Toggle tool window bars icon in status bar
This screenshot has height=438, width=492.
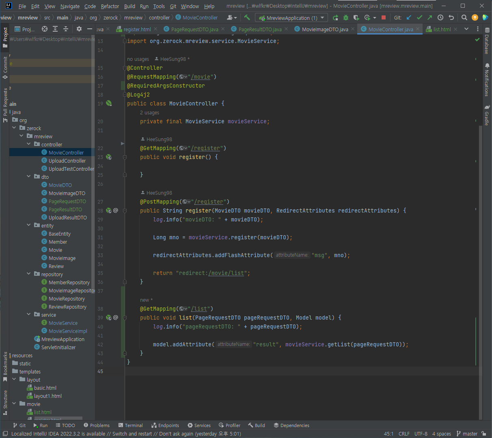[x=5, y=434]
